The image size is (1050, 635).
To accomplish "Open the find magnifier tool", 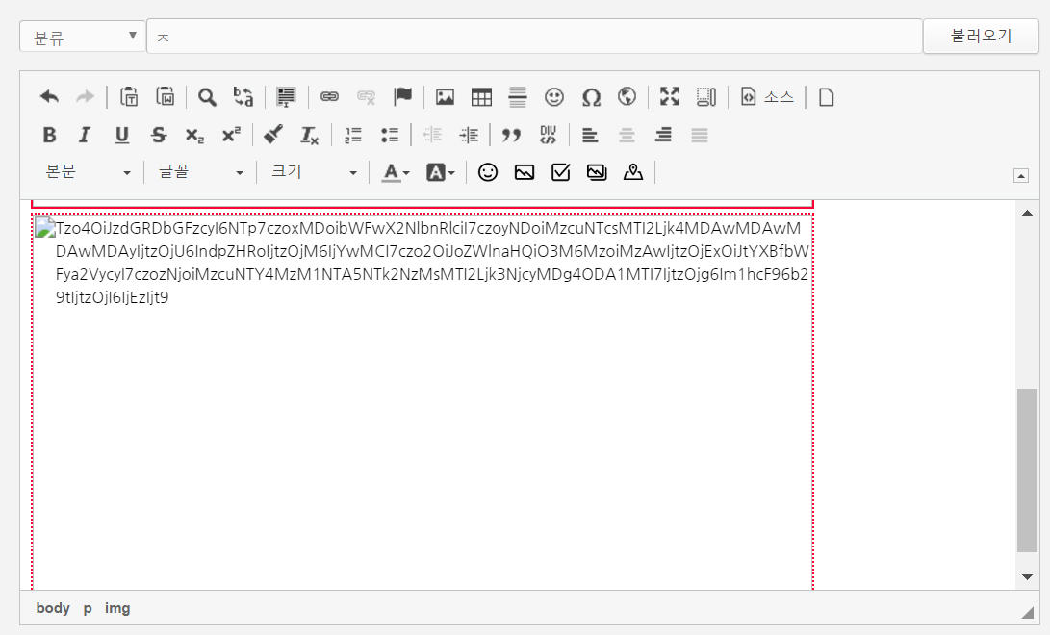I will [207, 96].
